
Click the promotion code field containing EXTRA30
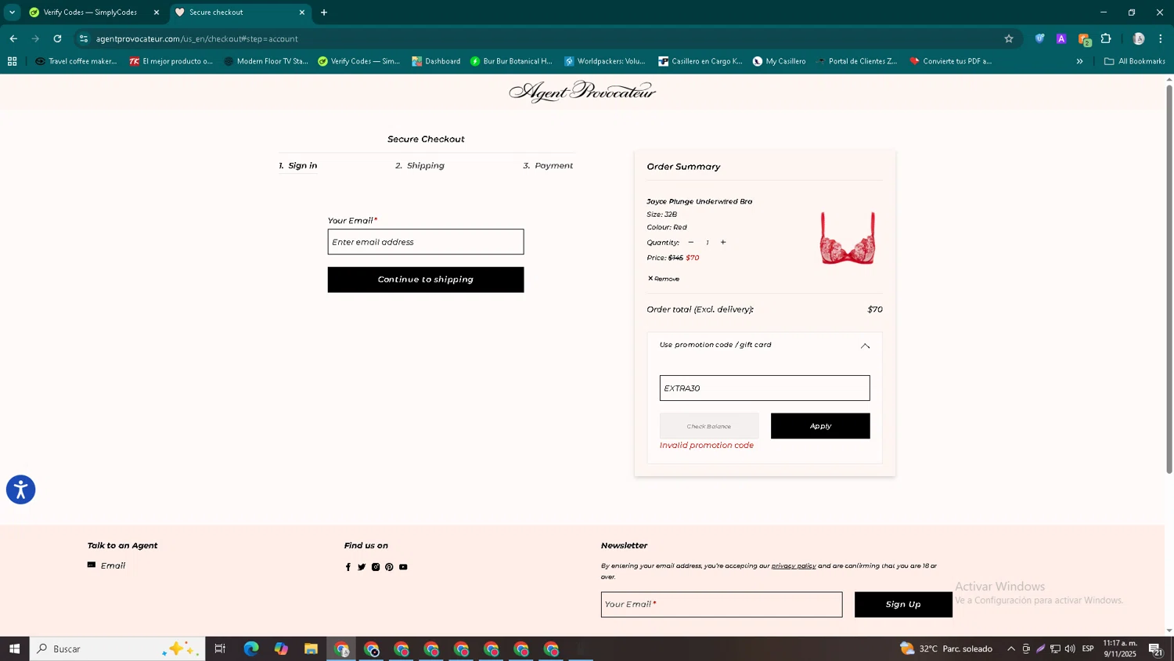pyautogui.click(x=765, y=388)
